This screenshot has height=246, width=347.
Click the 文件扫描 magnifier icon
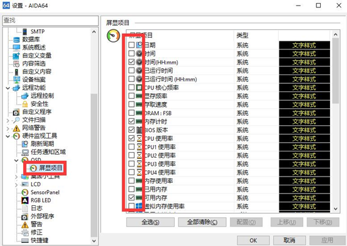[16, 120]
